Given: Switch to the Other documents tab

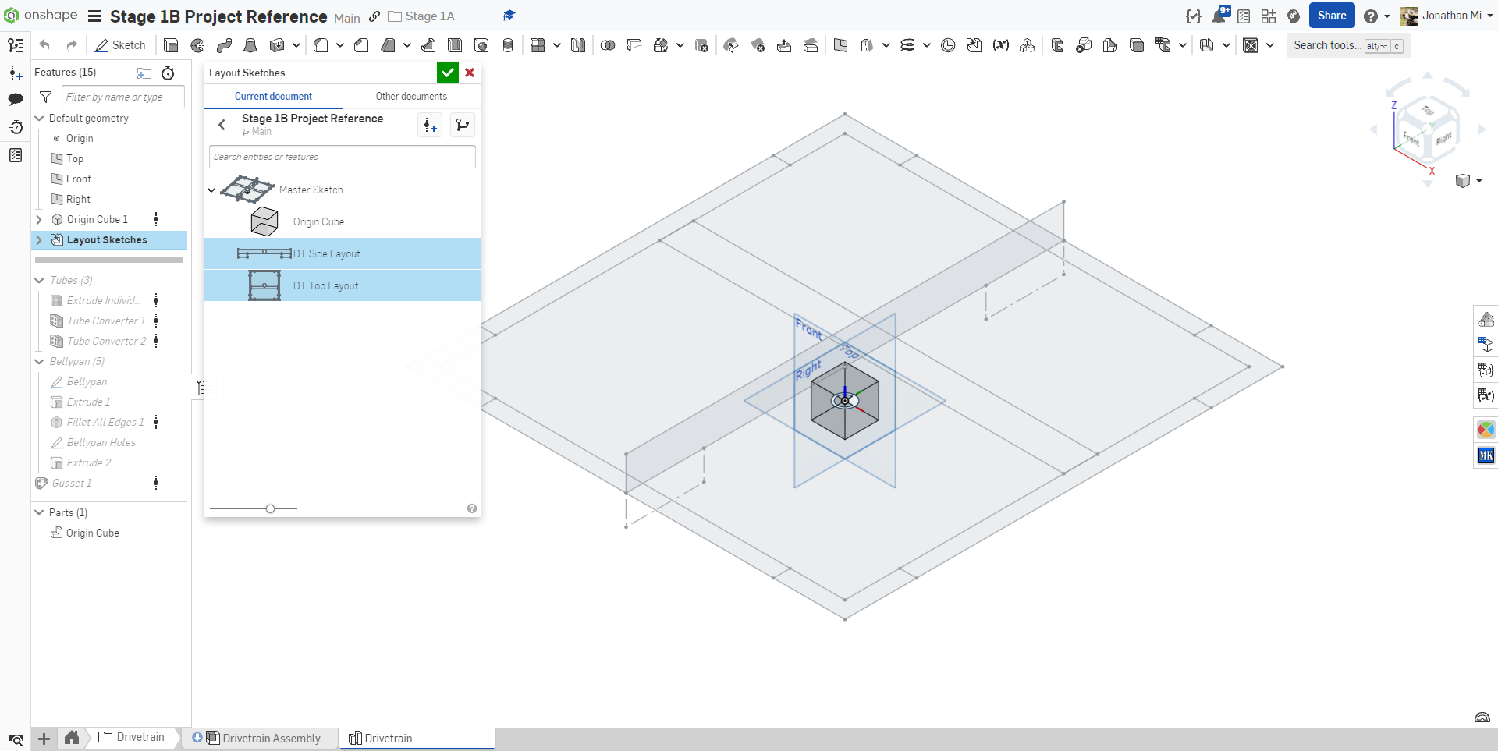Looking at the screenshot, I should tap(411, 97).
